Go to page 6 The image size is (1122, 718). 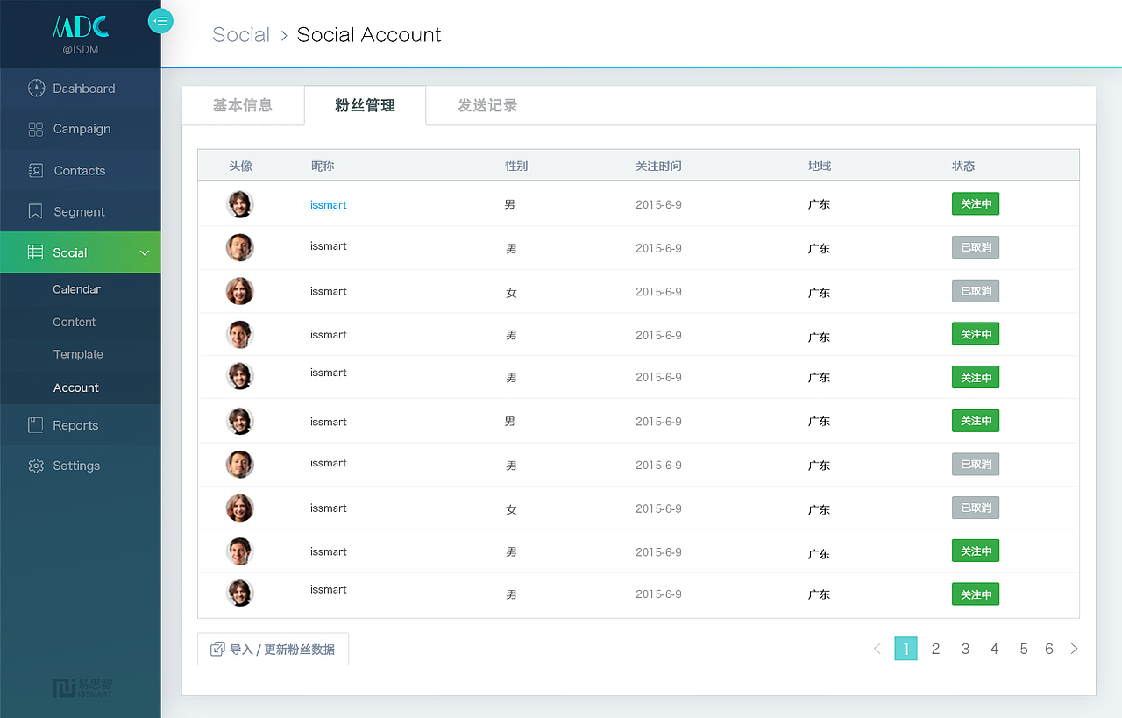(1049, 649)
